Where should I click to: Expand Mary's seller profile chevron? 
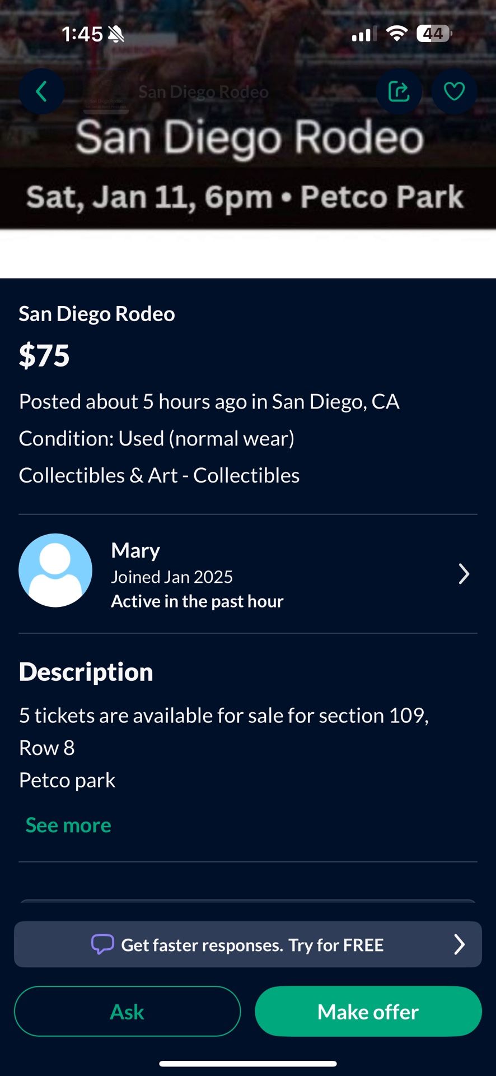(464, 574)
